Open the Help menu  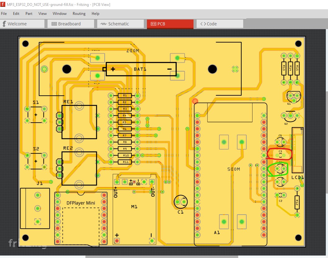[95, 14]
